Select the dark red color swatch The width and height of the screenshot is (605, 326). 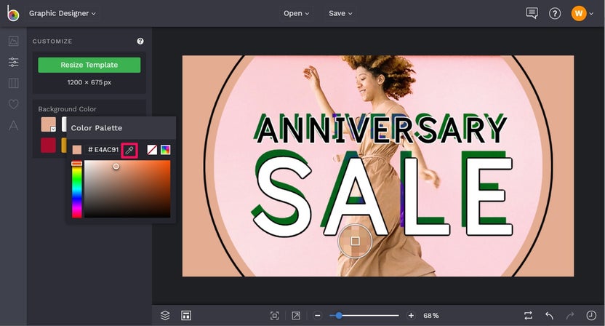coord(48,145)
